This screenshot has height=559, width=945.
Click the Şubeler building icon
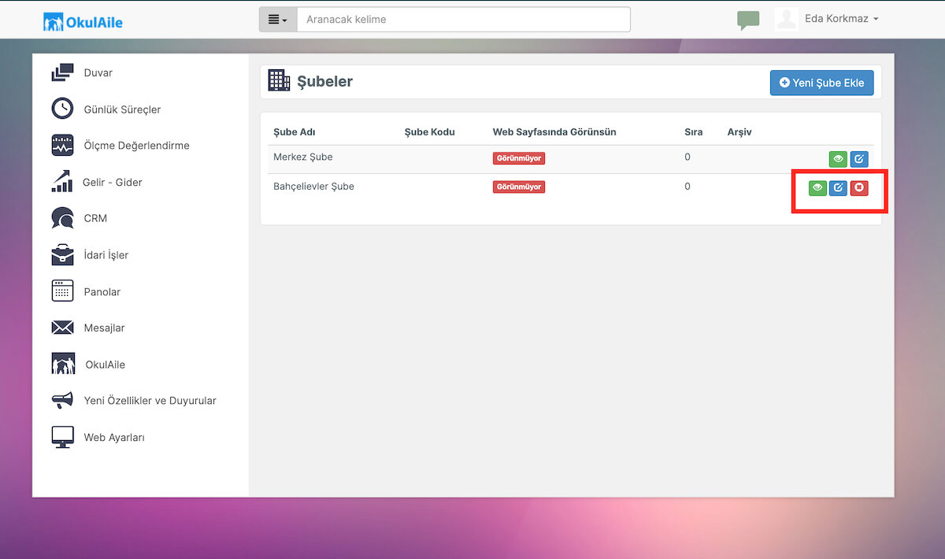point(279,80)
